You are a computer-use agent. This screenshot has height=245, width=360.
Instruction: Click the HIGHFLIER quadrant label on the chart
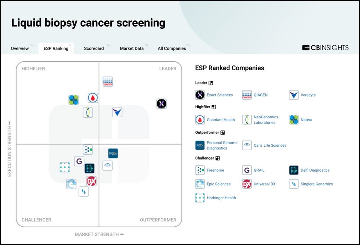tap(33, 69)
